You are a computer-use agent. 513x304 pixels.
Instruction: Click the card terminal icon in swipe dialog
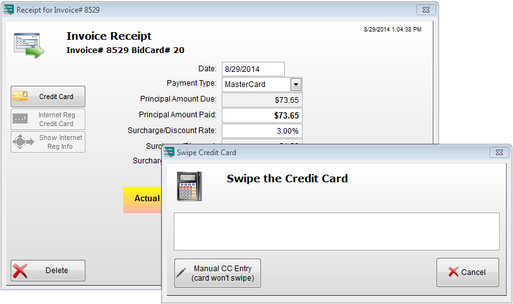(x=190, y=186)
